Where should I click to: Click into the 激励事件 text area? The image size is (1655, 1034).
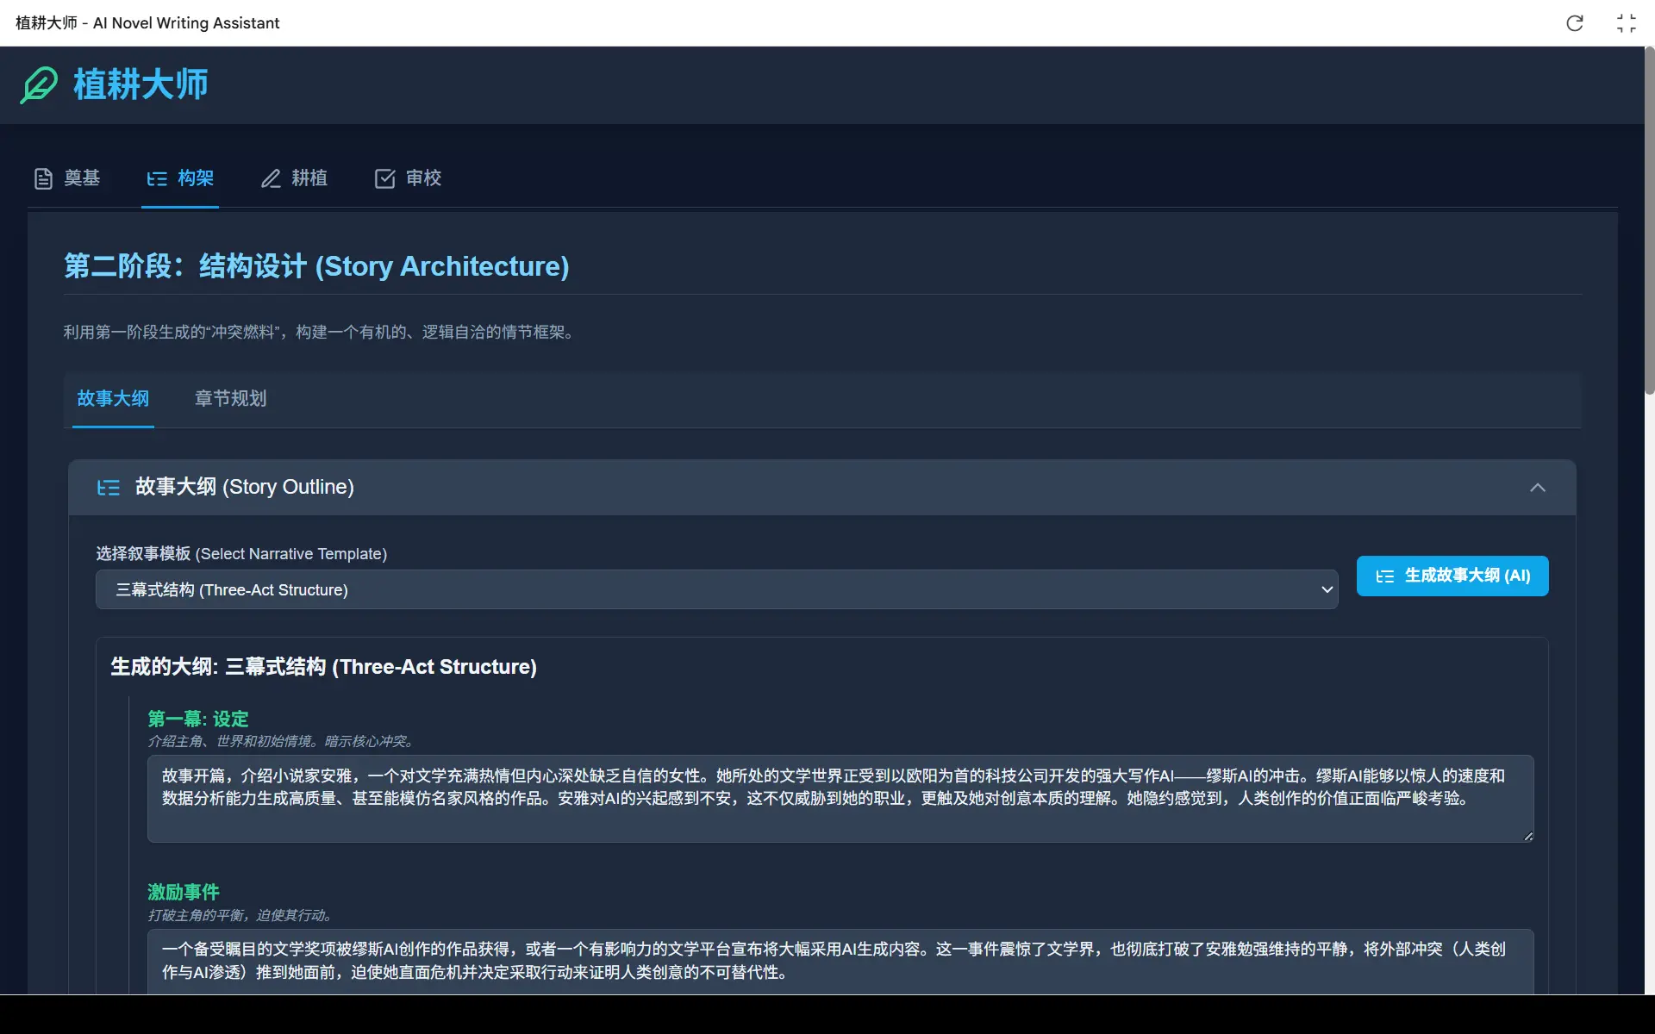(x=840, y=960)
